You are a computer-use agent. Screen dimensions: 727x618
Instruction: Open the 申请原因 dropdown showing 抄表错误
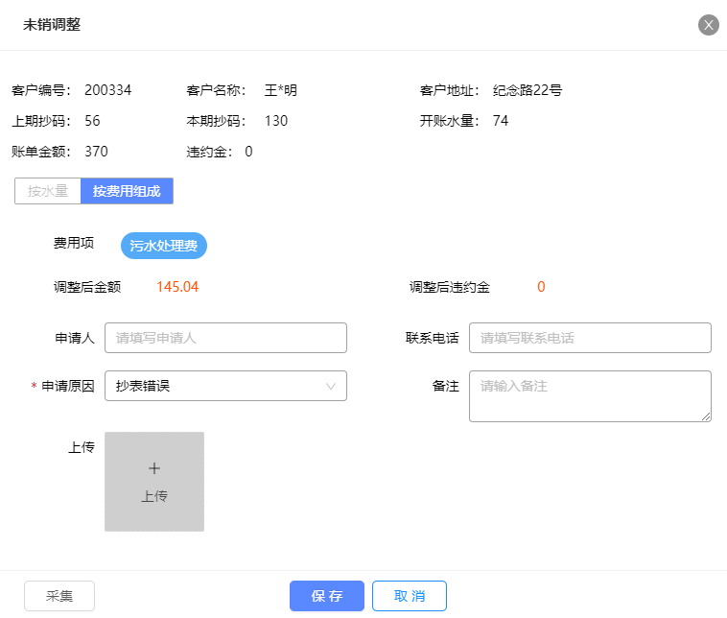click(225, 386)
